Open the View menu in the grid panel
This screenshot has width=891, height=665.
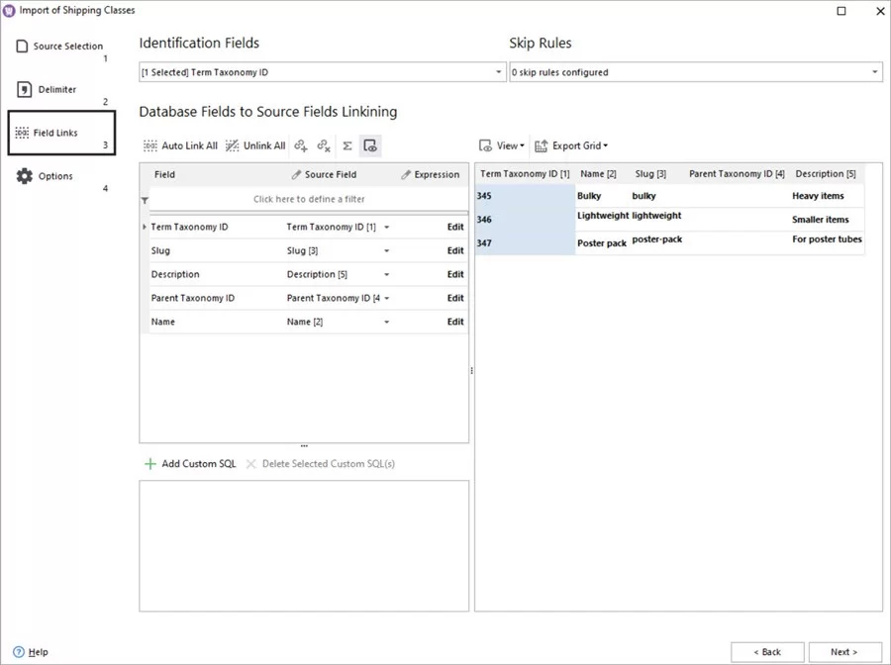click(503, 145)
